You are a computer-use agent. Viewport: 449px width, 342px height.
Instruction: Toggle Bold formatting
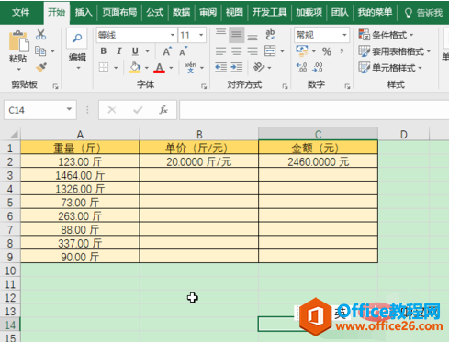pyautogui.click(x=104, y=51)
